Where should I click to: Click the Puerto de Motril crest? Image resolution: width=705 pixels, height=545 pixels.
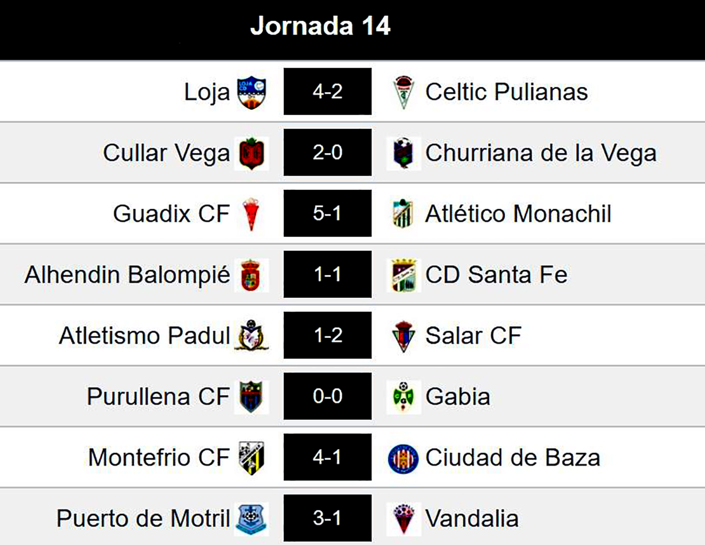(251, 519)
